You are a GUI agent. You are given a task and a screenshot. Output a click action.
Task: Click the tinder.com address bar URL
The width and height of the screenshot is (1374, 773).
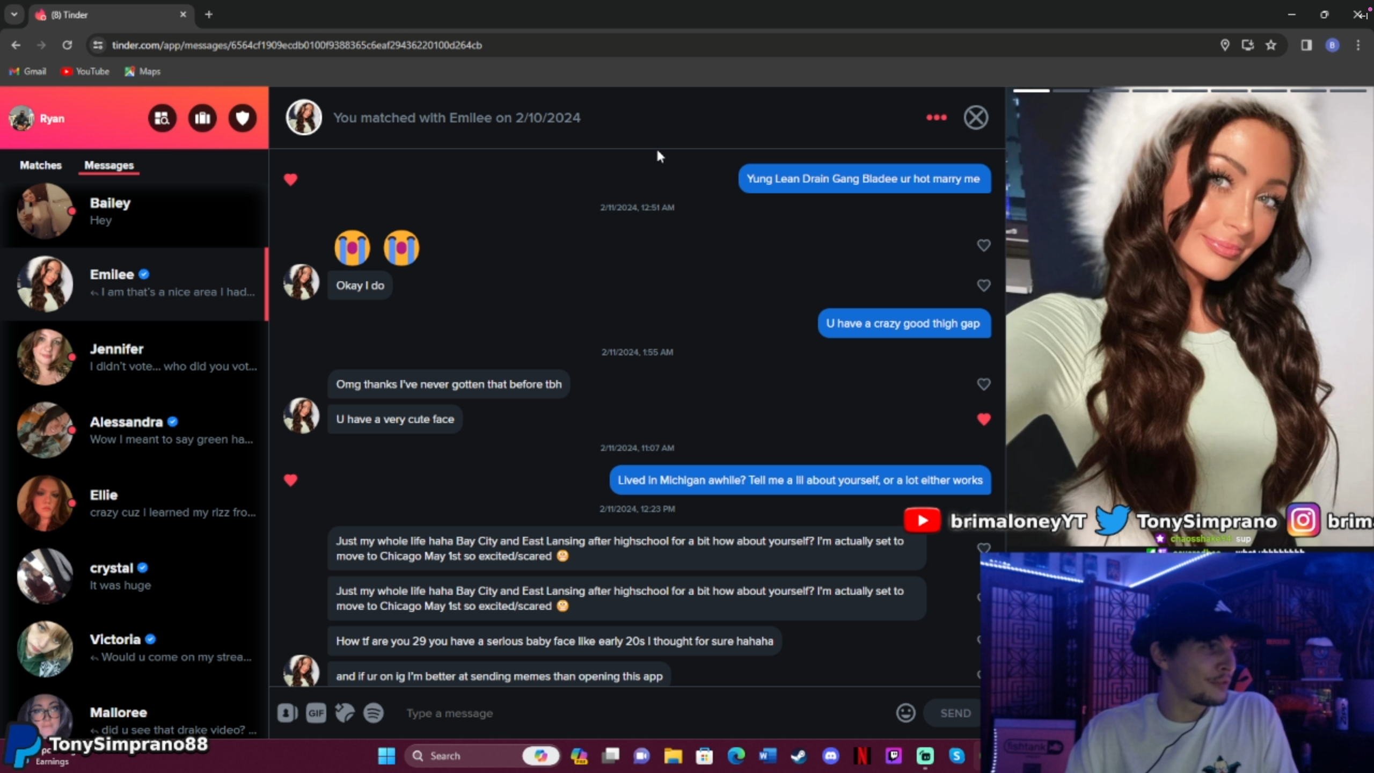[297, 45]
